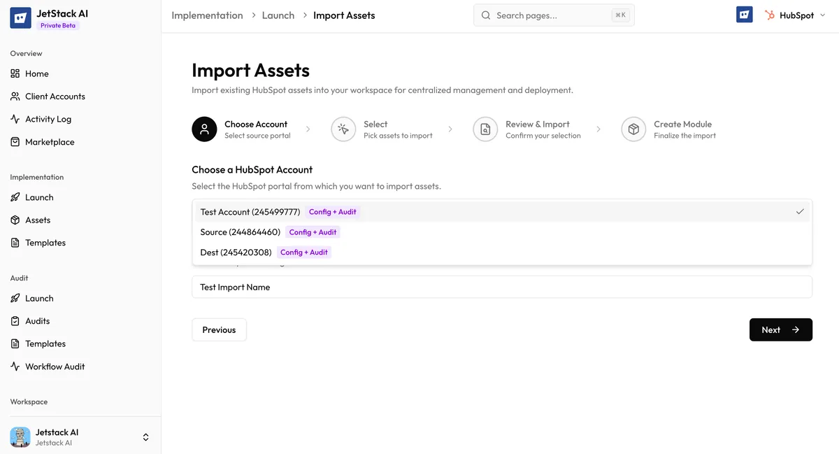Expand the Jetstack AI workspace switcher
The width and height of the screenshot is (839, 454).
[145, 436]
